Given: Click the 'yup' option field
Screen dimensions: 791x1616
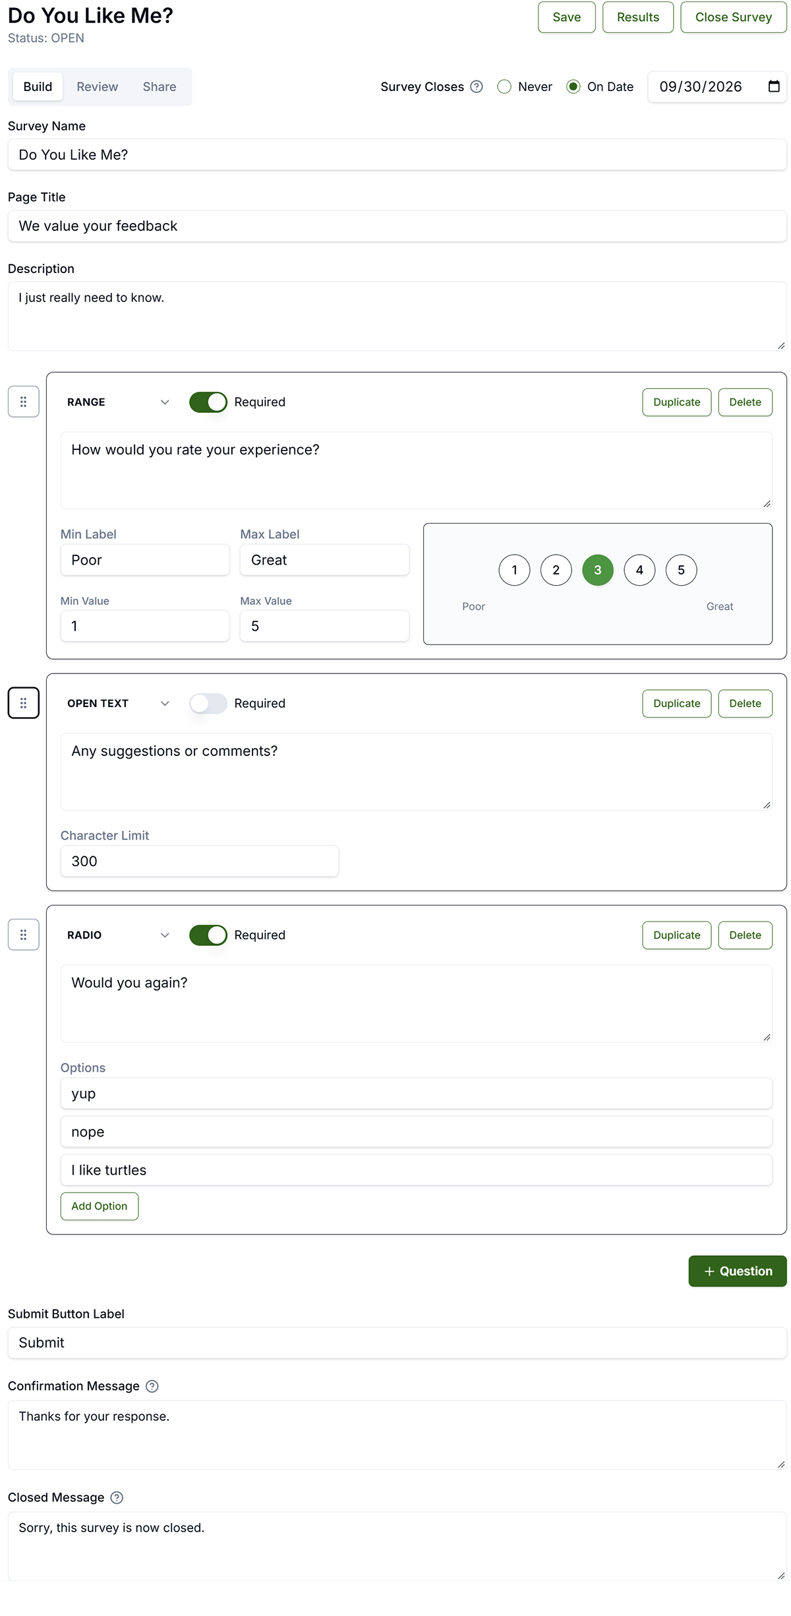Looking at the screenshot, I should click(417, 1093).
